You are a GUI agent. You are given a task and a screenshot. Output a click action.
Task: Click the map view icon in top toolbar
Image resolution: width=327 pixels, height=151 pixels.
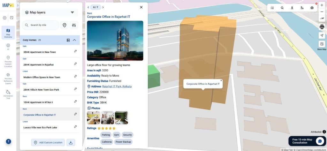[x=272, y=8]
